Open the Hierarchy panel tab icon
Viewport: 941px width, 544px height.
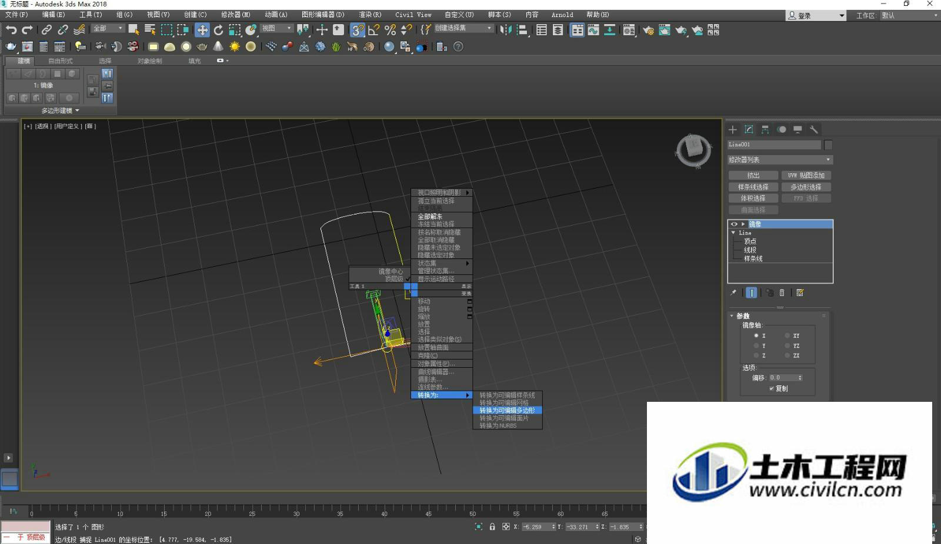click(x=765, y=129)
